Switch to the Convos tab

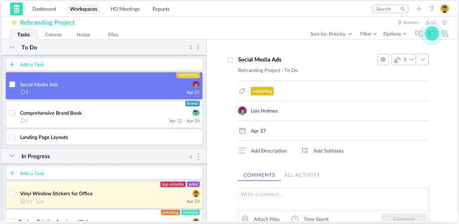pos(53,35)
